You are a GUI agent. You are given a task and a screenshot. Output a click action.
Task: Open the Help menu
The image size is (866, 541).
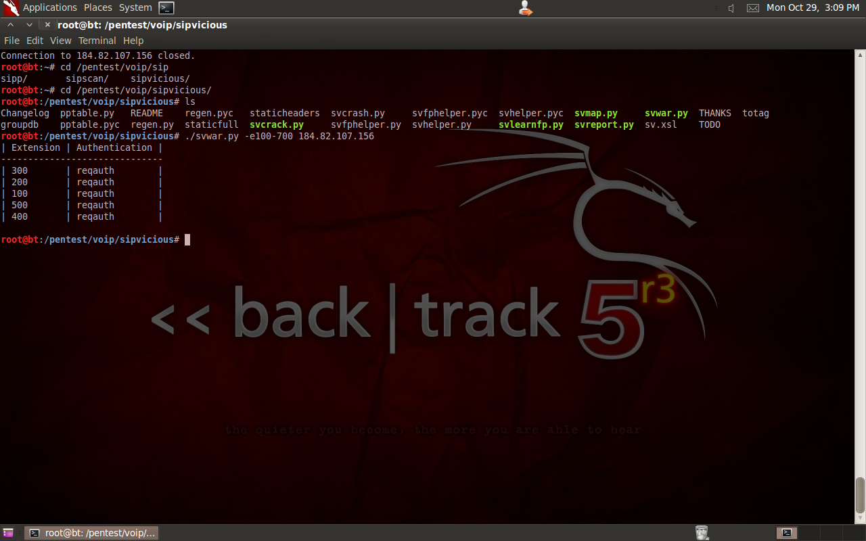pyautogui.click(x=133, y=41)
